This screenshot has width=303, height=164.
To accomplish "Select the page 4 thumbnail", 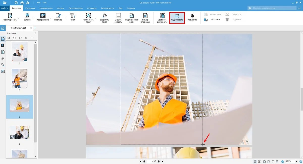I will tap(19, 133).
